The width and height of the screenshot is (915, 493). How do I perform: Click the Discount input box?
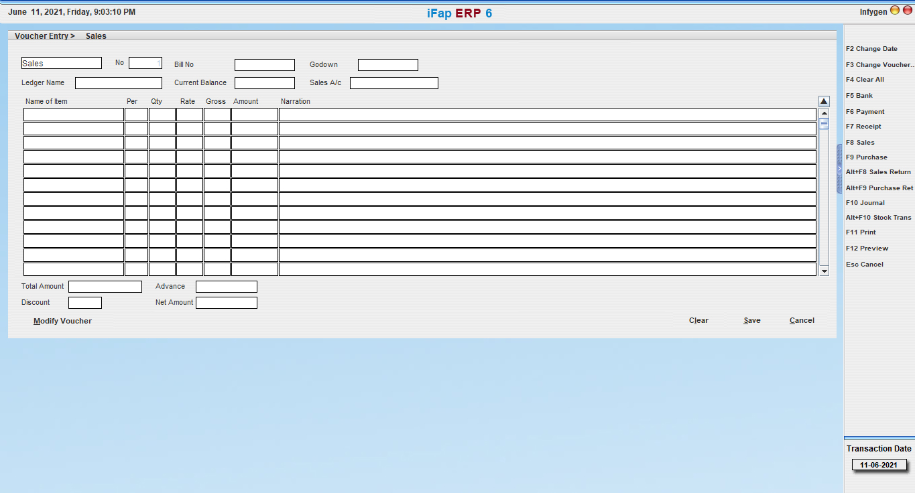click(85, 303)
